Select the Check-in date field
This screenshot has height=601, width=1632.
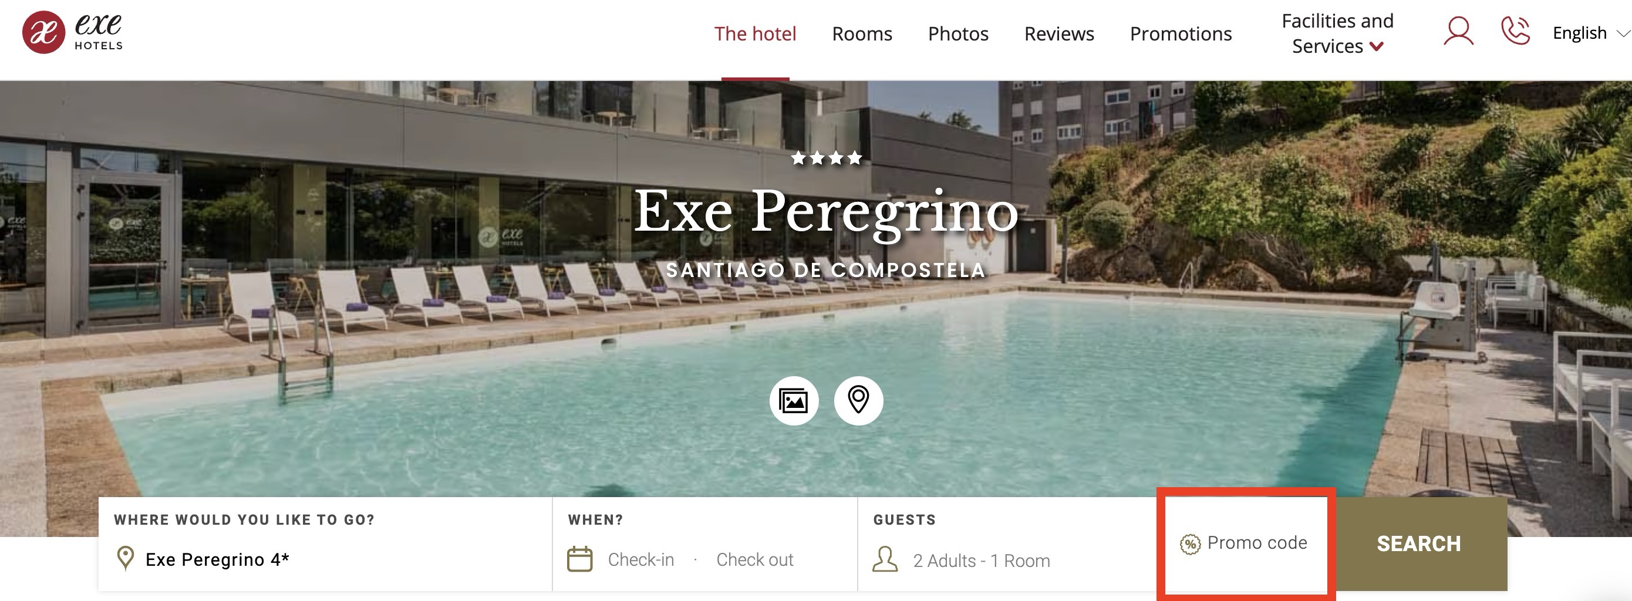640,560
